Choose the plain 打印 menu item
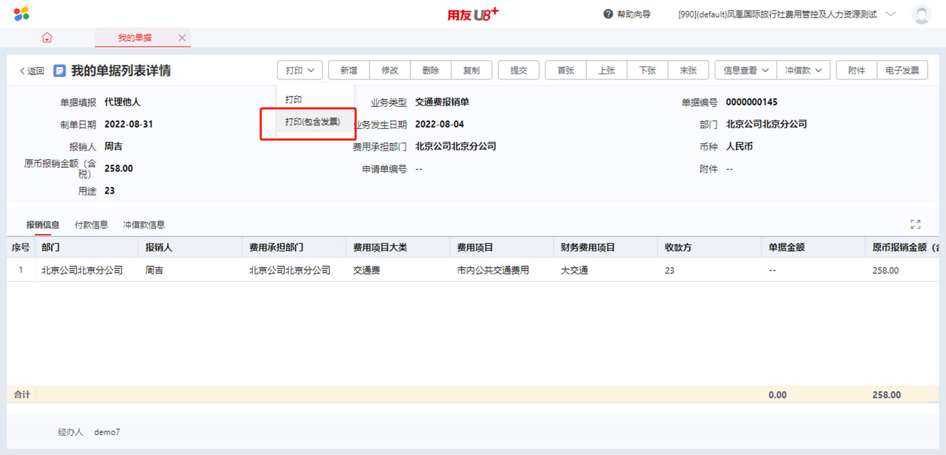The width and height of the screenshot is (946, 455). 294,99
